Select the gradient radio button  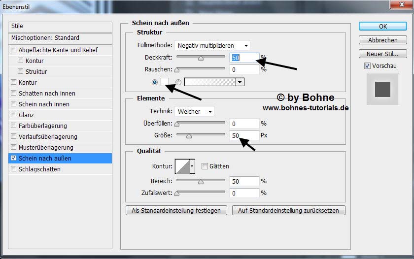point(178,82)
